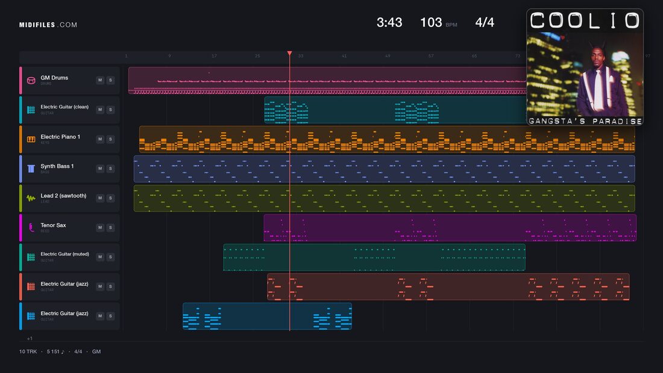
Task: Select the Tenor Sax magenta clip
Action: [x=450, y=228]
